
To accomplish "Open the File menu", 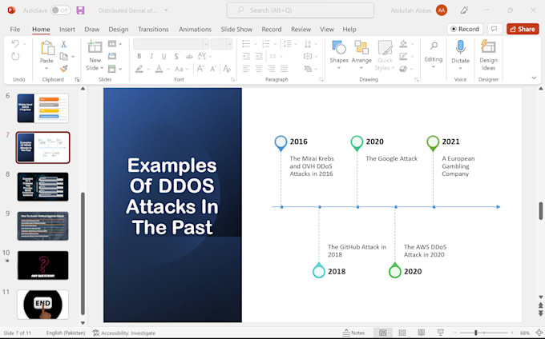I will [15, 30].
